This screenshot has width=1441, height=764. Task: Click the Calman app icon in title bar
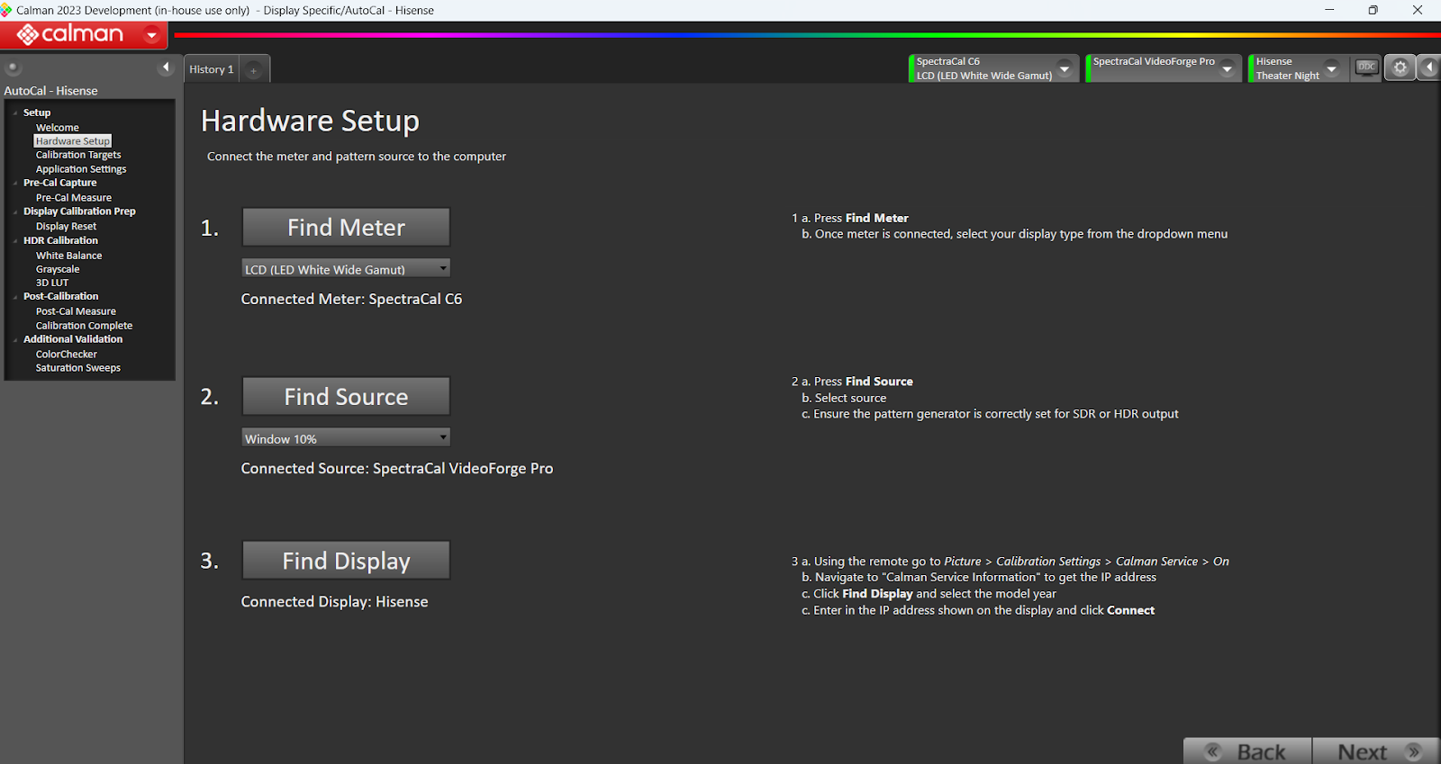click(6, 10)
